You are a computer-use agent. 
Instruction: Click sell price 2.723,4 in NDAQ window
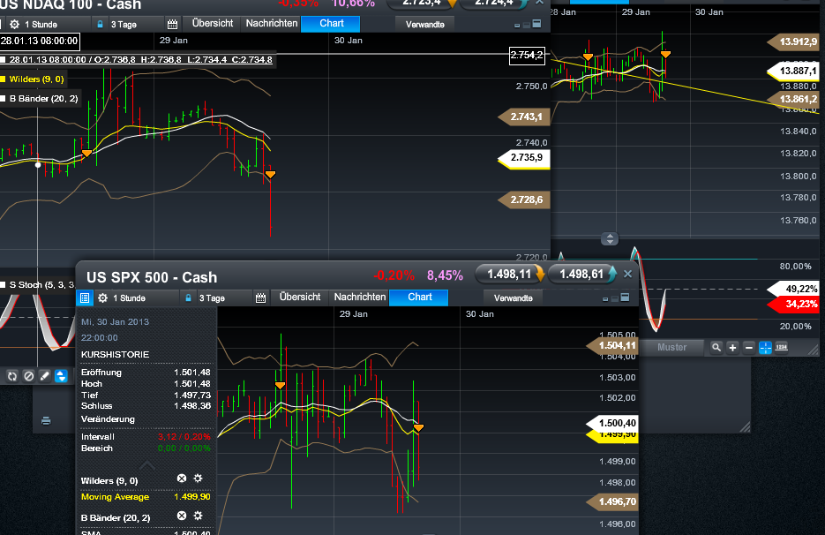[x=423, y=4]
